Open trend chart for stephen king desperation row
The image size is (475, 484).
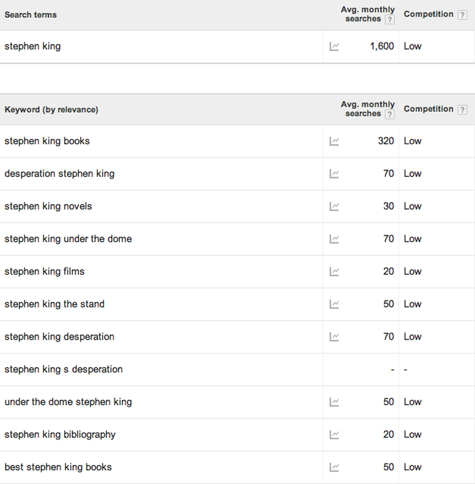[334, 337]
